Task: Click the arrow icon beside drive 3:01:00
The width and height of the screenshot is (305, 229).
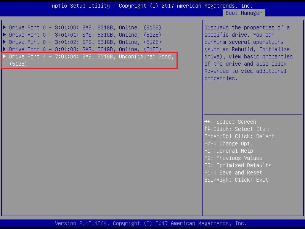Action: (5, 27)
